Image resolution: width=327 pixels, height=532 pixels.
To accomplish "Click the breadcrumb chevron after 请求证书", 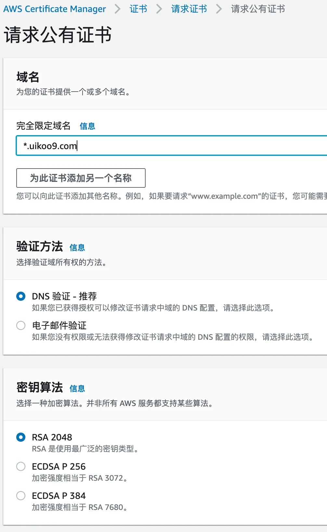I will pos(219,9).
